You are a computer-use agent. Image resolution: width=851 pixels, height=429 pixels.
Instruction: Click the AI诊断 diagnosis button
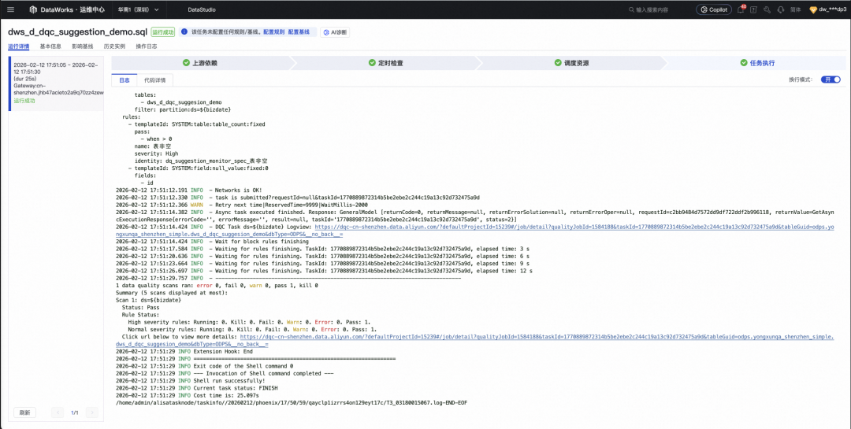click(x=335, y=32)
